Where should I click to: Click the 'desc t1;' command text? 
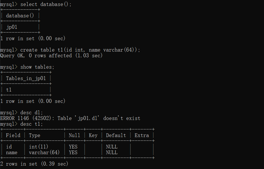pos(31,124)
